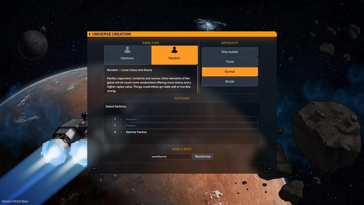
Task: Click the Reavers count value 1
Action: 115,119
